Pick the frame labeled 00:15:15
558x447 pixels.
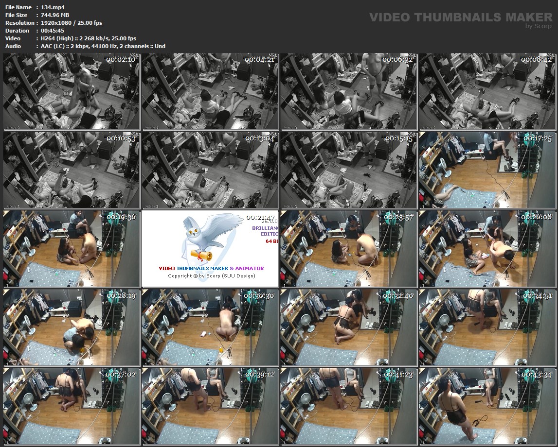tap(348, 170)
